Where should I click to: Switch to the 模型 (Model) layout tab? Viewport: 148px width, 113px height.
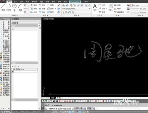[x=52, y=98]
